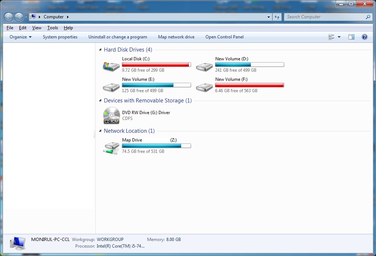Click the Local Disk (C:) capacity bar

pyautogui.click(x=156, y=64)
